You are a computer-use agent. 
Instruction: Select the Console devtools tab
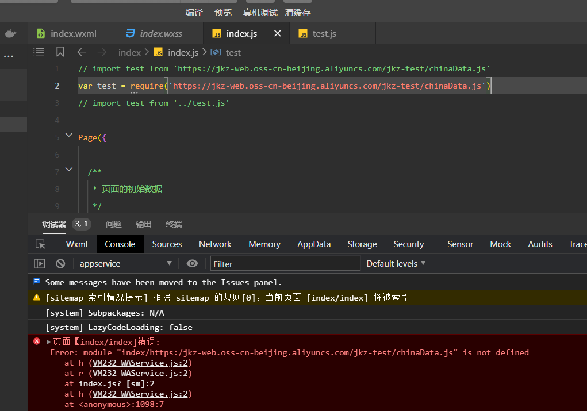pyautogui.click(x=120, y=244)
